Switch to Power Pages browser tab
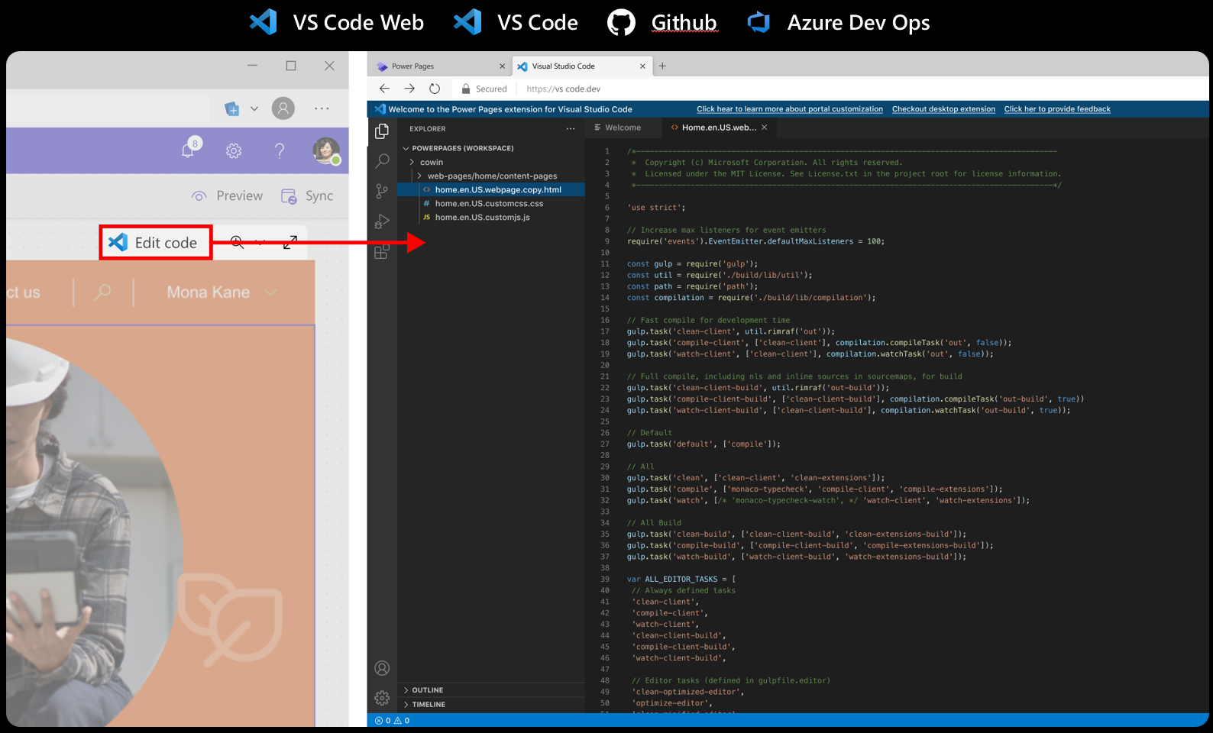Screen dimensions: 1213x733 pos(441,66)
